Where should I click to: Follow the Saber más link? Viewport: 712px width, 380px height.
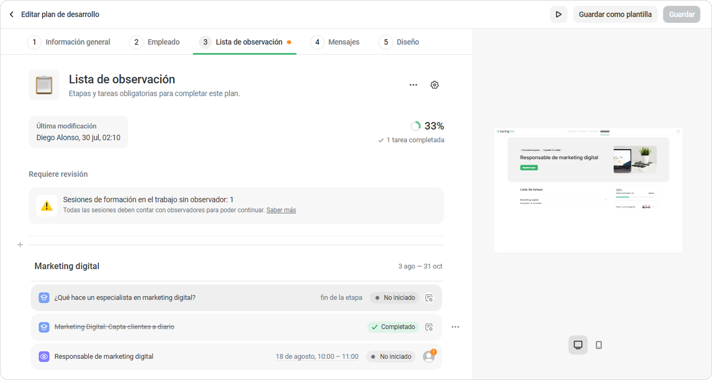tap(281, 210)
